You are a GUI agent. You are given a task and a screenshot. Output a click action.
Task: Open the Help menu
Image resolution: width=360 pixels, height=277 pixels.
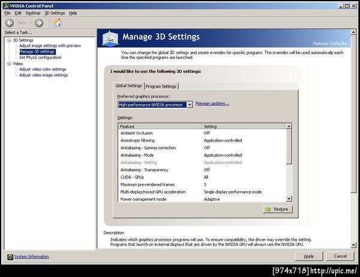(73, 13)
